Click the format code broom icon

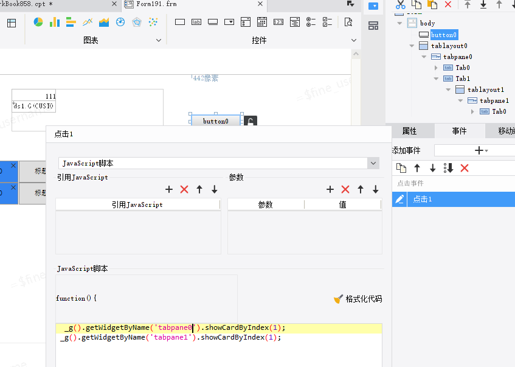point(338,299)
